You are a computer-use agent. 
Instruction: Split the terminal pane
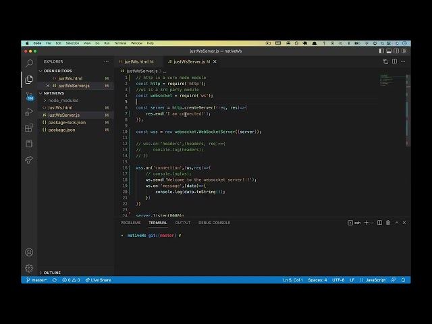[379, 223]
